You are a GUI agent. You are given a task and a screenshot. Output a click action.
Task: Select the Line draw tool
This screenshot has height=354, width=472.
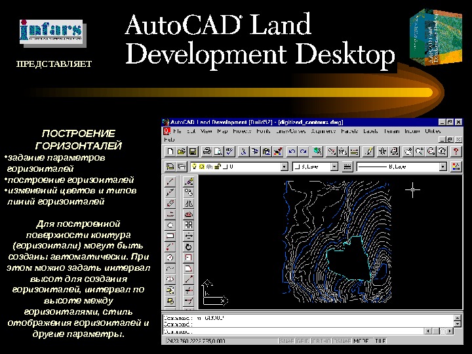click(x=170, y=181)
